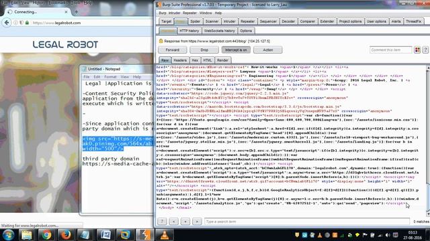Click the plus search options button
The height and width of the screenshot is (241, 430).
tap(185, 222)
